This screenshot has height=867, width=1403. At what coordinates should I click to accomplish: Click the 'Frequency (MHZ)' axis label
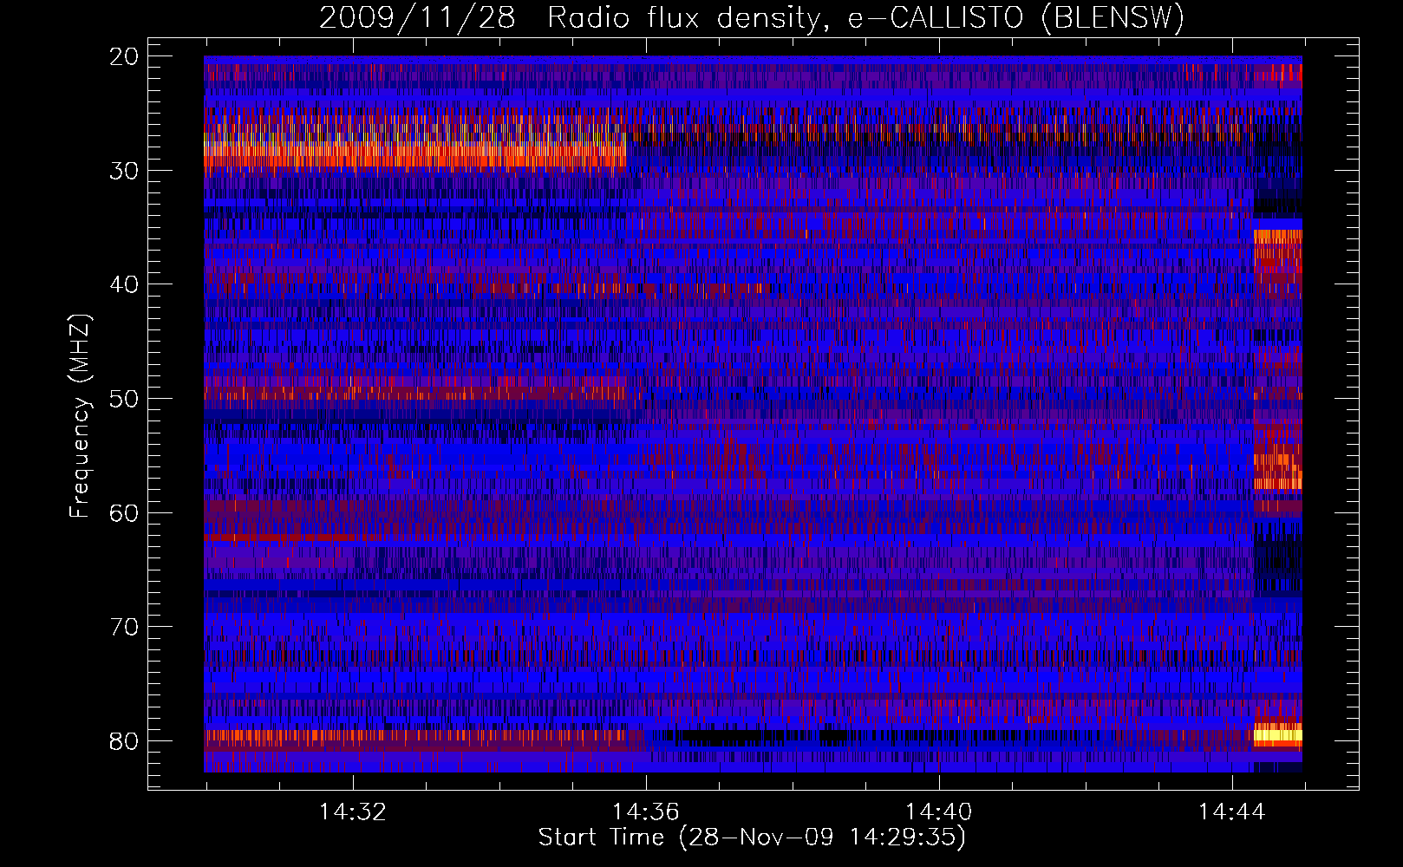pos(80,416)
